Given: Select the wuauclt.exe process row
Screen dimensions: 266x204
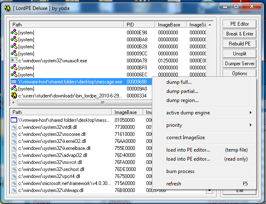Looking at the screenshot, I should pyautogui.click(x=108, y=60).
